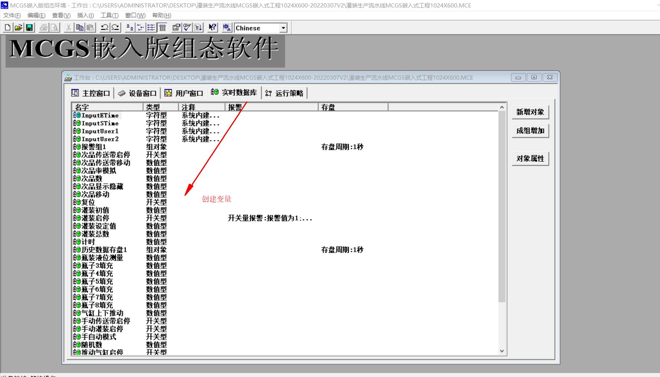This screenshot has height=377, width=660.
Task: Toggle the syntax check display
Action: point(186,27)
